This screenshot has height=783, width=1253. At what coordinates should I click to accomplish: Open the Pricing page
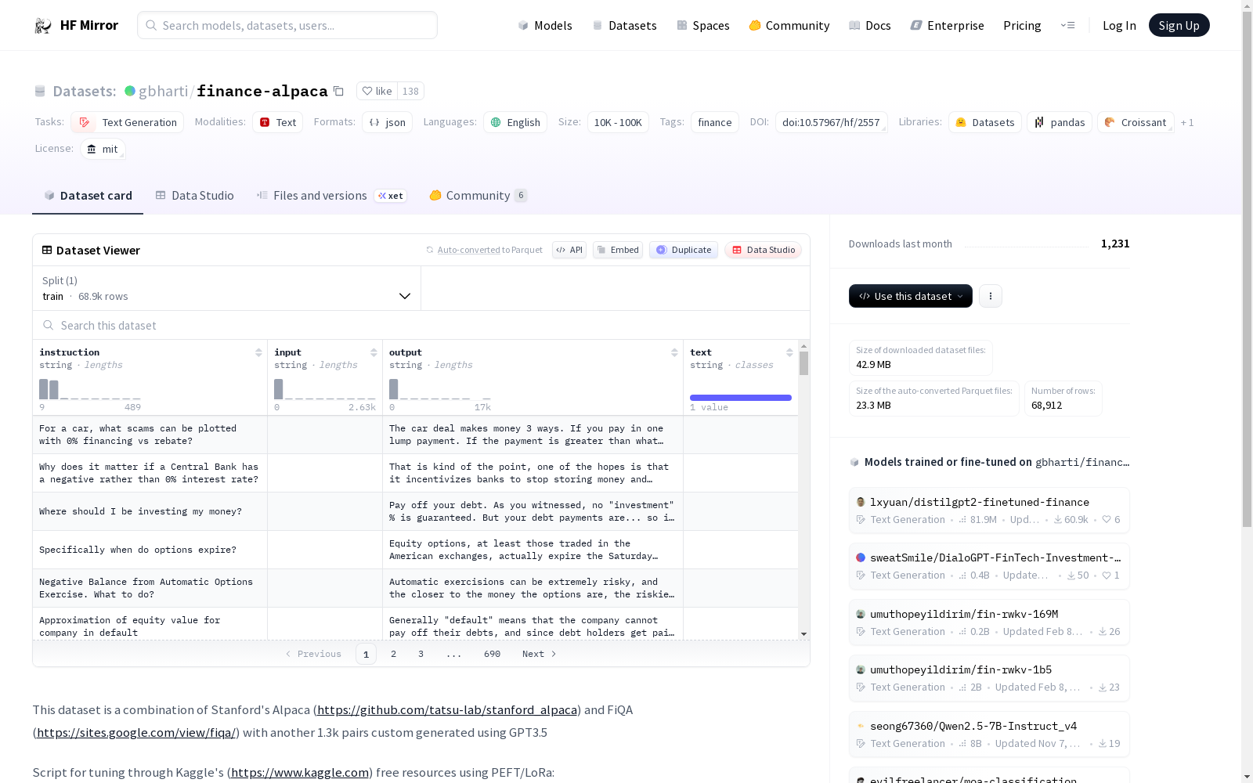(x=1022, y=25)
